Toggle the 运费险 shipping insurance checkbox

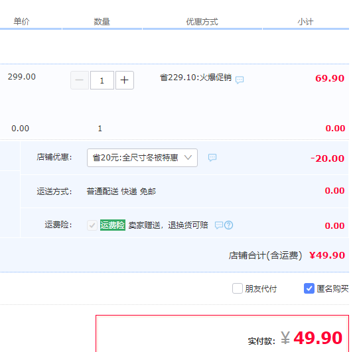pyautogui.click(x=92, y=225)
